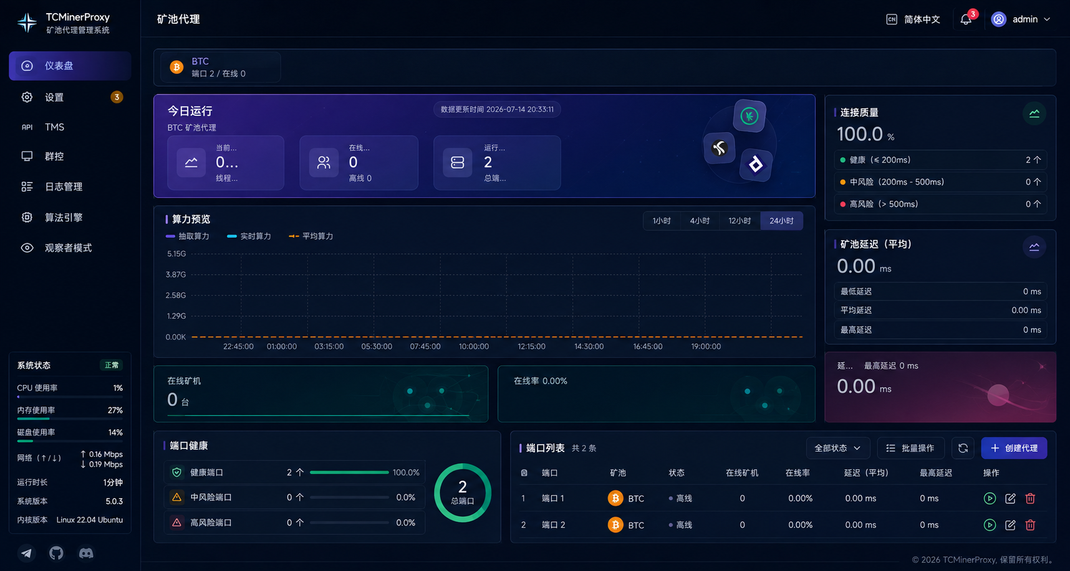Select the 12小时 time range tab
The height and width of the screenshot is (571, 1070).
[740, 221]
